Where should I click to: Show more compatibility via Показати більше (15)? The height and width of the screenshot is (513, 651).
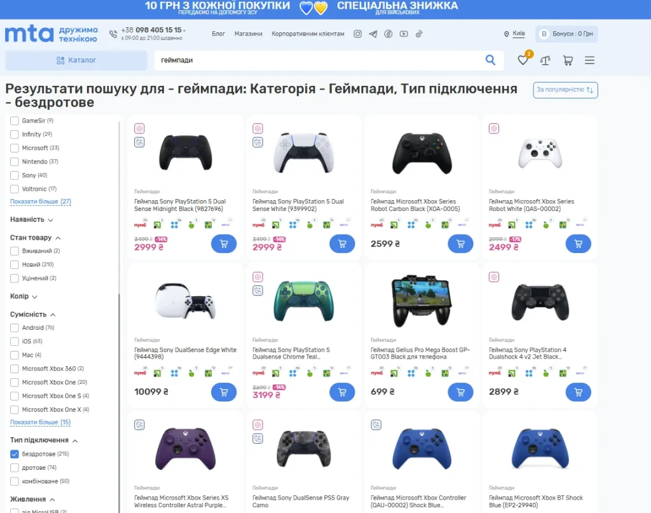(40, 423)
